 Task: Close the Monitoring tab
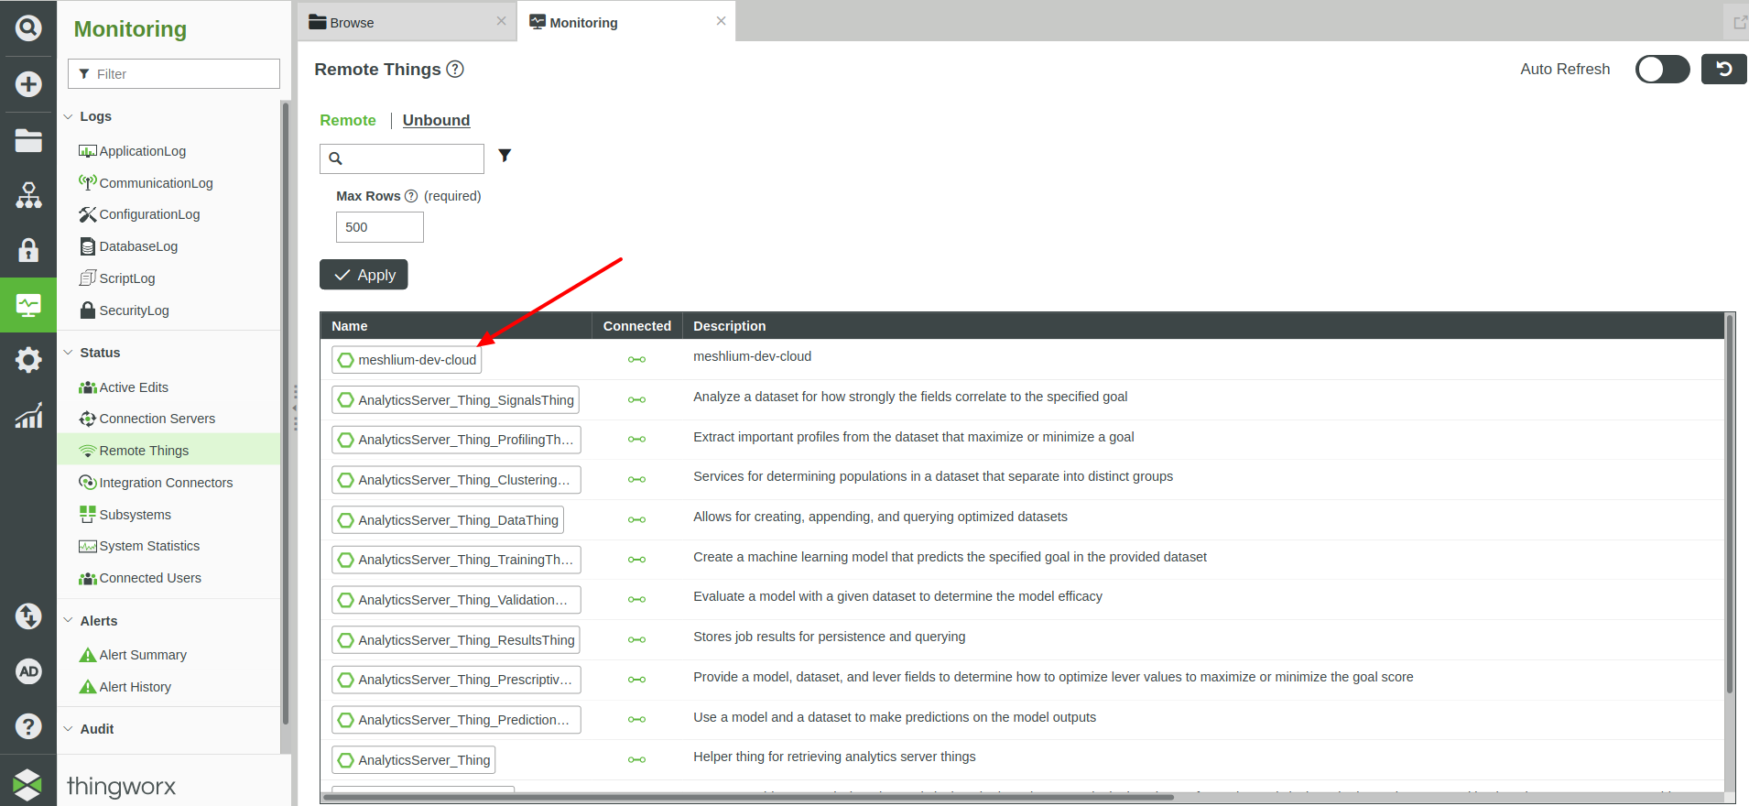[721, 21]
